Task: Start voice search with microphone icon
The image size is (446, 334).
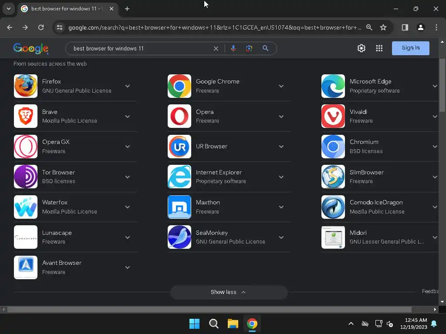Action: coord(233,48)
